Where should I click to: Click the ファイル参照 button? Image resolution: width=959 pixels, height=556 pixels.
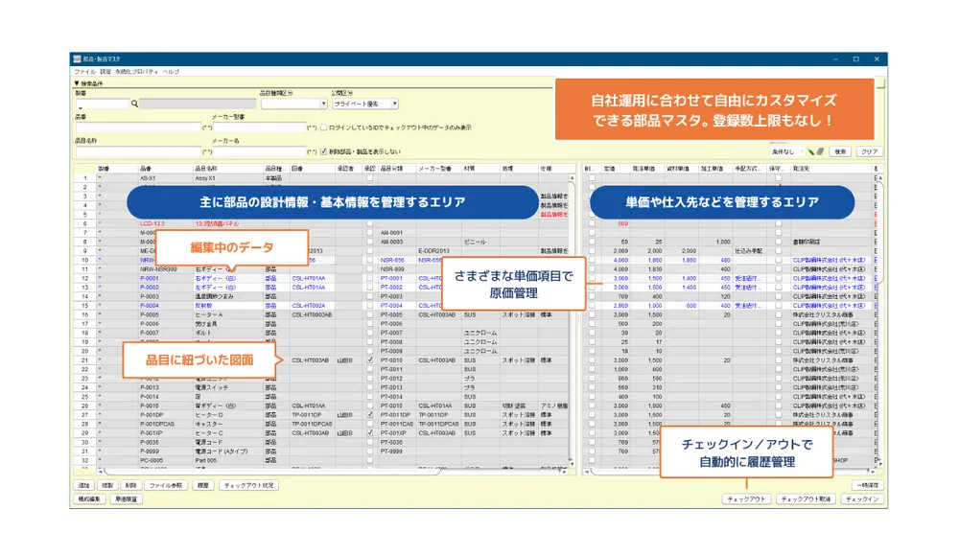(x=166, y=486)
